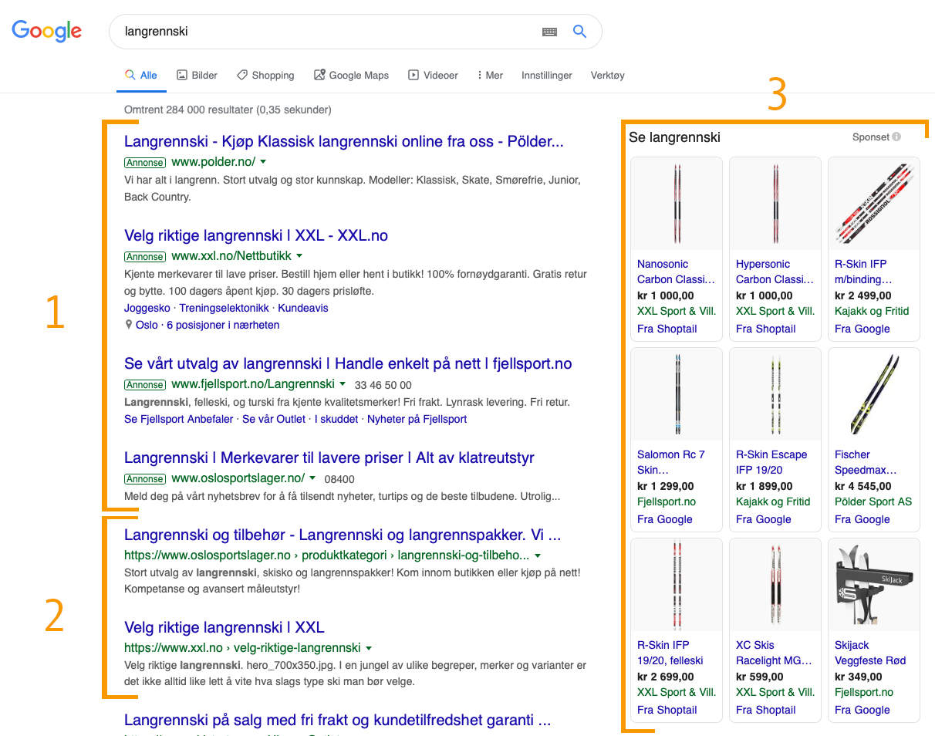This screenshot has height=736, width=935.
Task: Expand dropdown arrow next to www.polder.no/
Action: coord(263,162)
